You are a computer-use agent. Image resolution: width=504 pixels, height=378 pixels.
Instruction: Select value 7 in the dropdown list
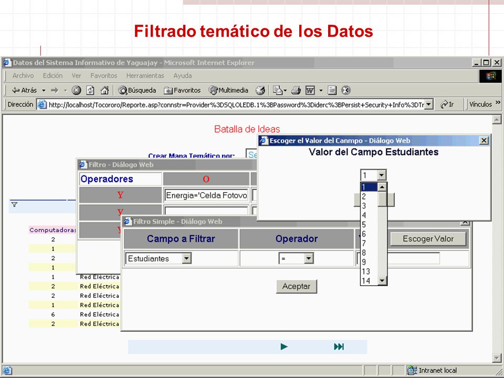click(x=369, y=243)
